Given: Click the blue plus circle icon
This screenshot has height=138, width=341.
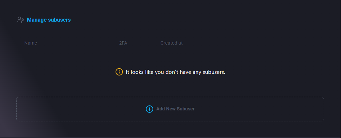Looking at the screenshot, I should (x=150, y=109).
